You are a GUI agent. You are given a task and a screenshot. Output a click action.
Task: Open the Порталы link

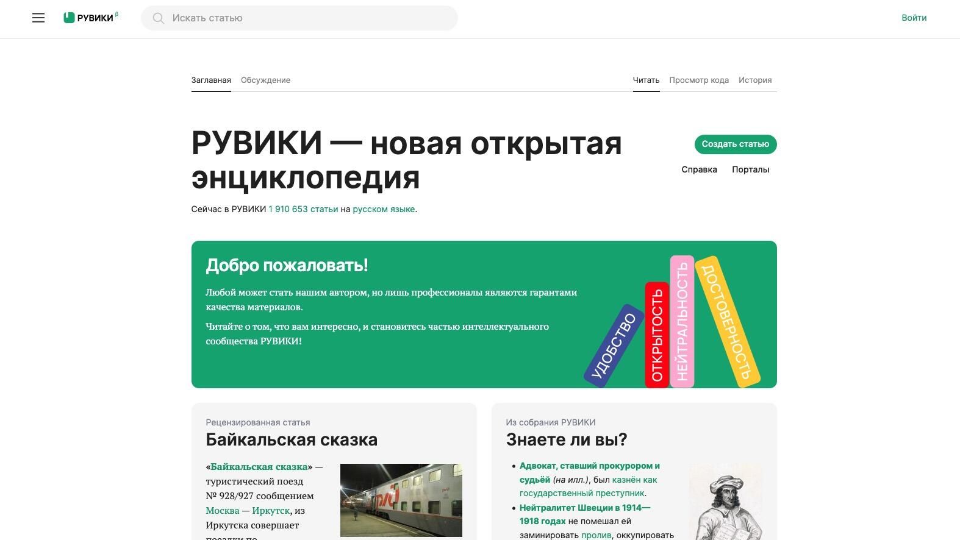(750, 169)
